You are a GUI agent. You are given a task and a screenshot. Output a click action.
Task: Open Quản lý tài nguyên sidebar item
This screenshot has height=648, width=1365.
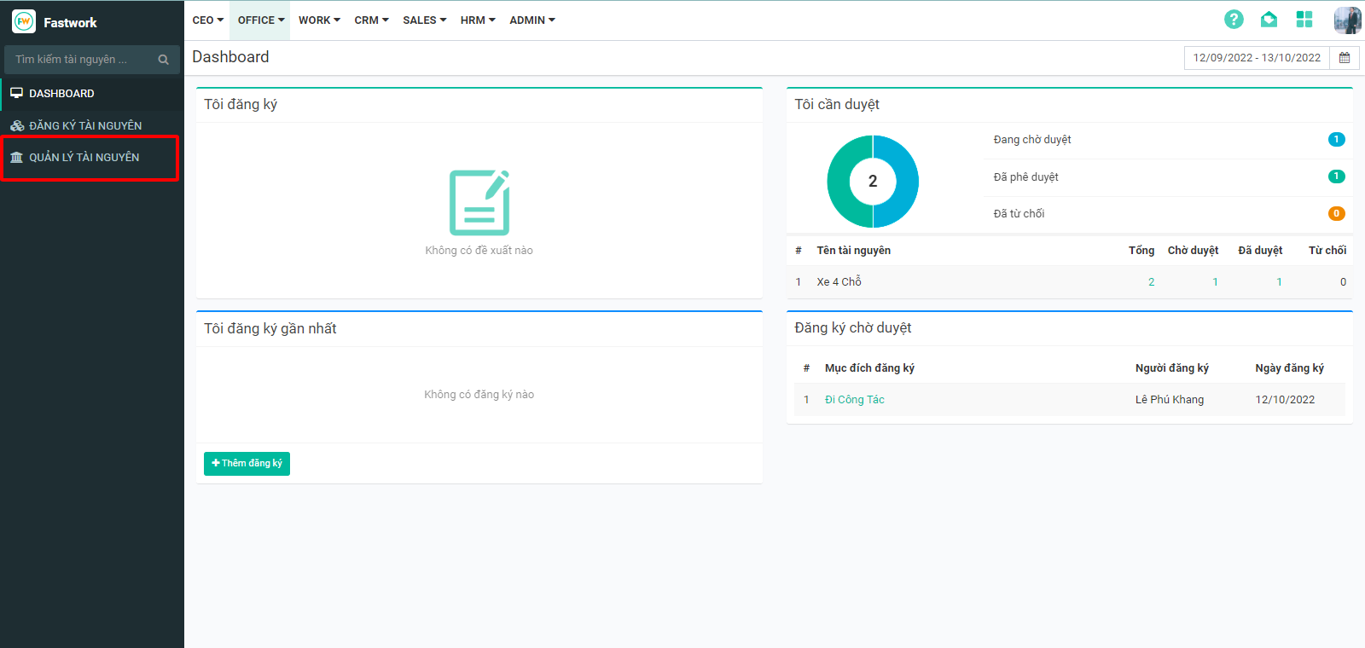(84, 158)
